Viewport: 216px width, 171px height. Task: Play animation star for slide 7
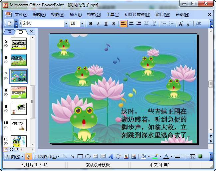(x=6, y=79)
